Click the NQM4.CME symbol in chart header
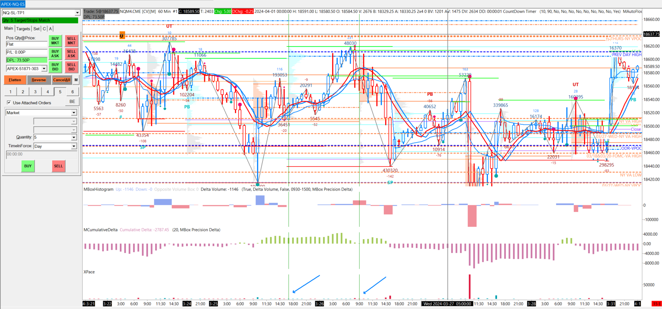This screenshot has height=309, width=662. click(130, 11)
